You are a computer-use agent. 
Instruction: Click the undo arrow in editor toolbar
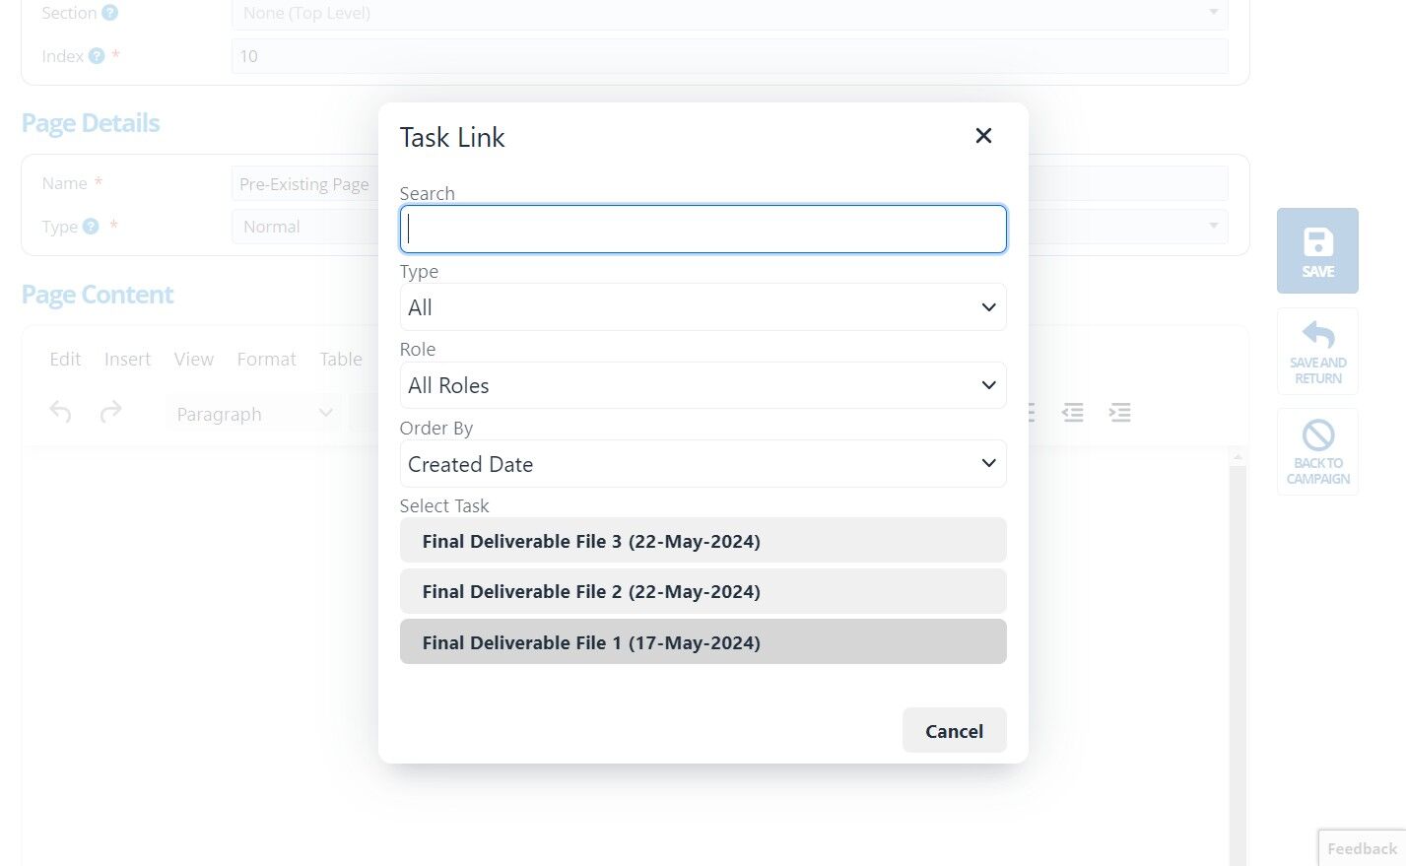(60, 413)
